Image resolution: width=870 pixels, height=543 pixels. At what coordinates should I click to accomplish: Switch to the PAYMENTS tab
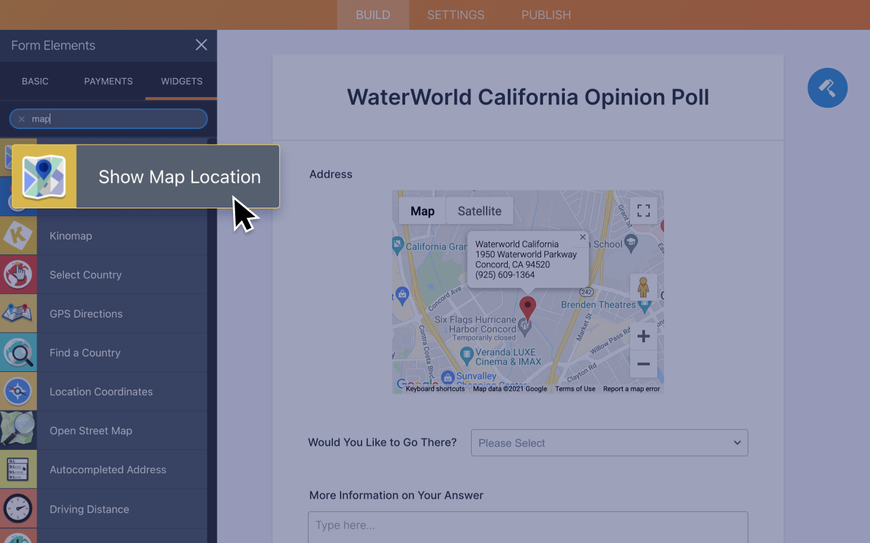(x=108, y=81)
